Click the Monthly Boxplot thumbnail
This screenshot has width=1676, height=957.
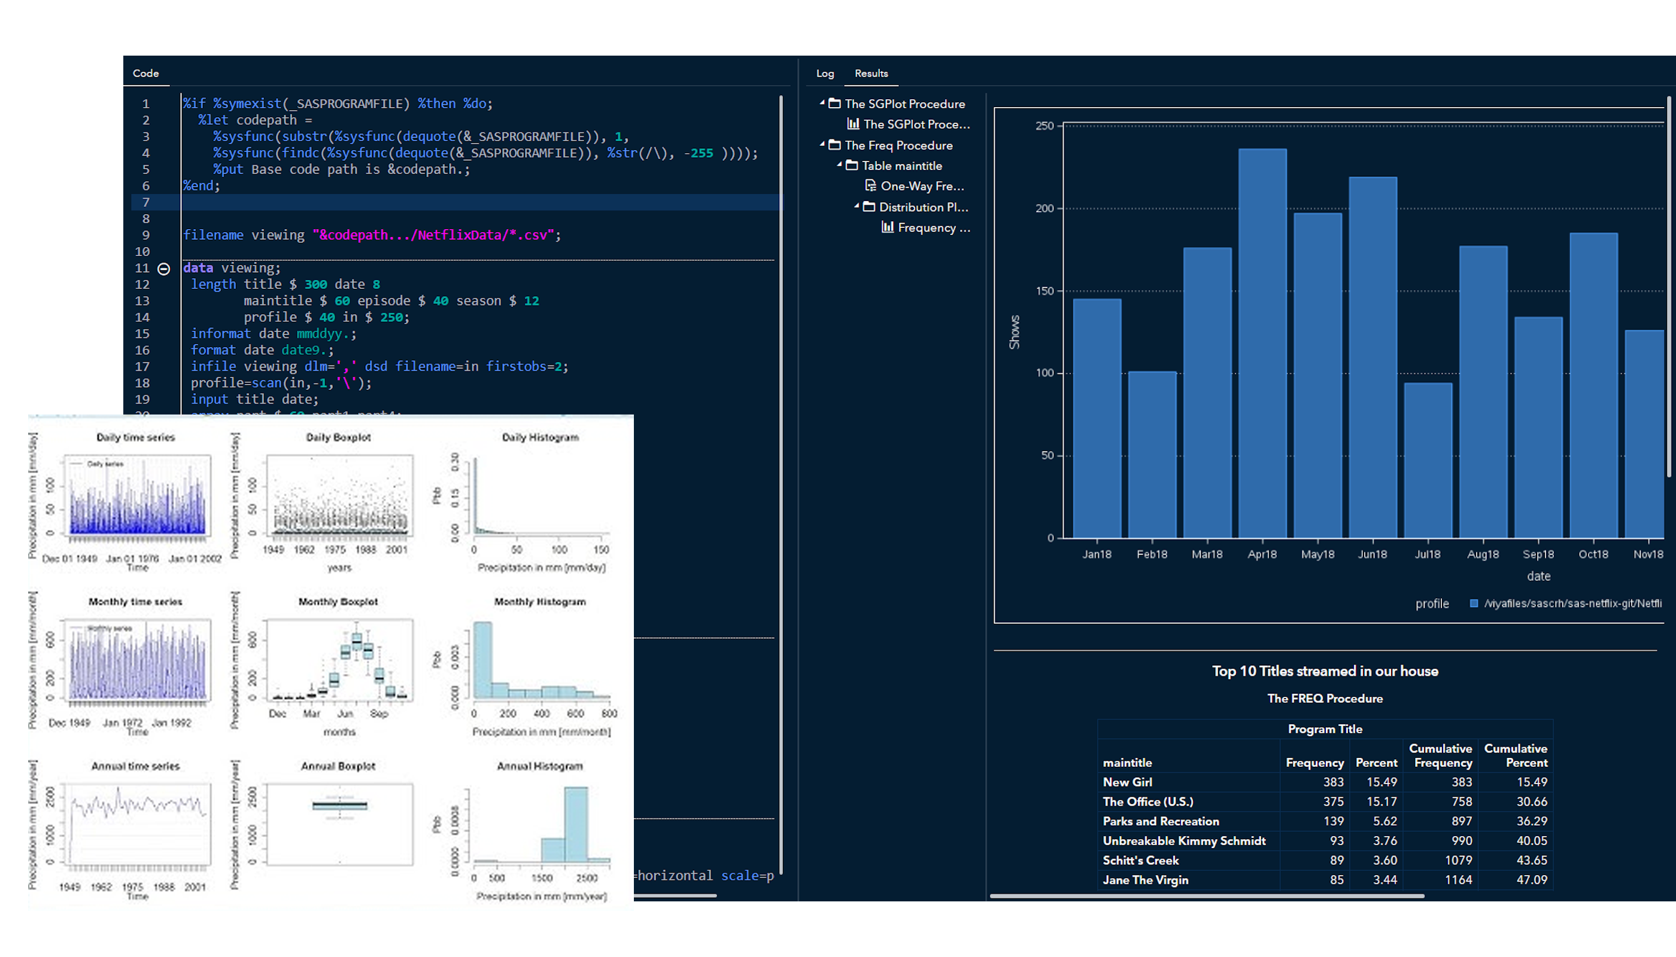tap(339, 659)
